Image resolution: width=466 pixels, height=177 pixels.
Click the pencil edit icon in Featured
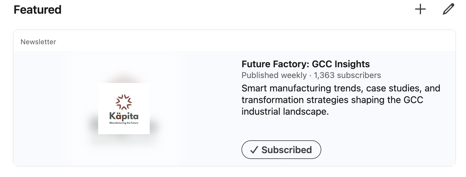point(448,9)
